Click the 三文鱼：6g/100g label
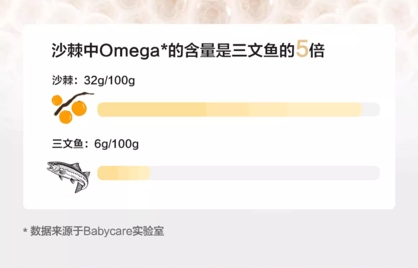The image size is (418, 268). (95, 144)
